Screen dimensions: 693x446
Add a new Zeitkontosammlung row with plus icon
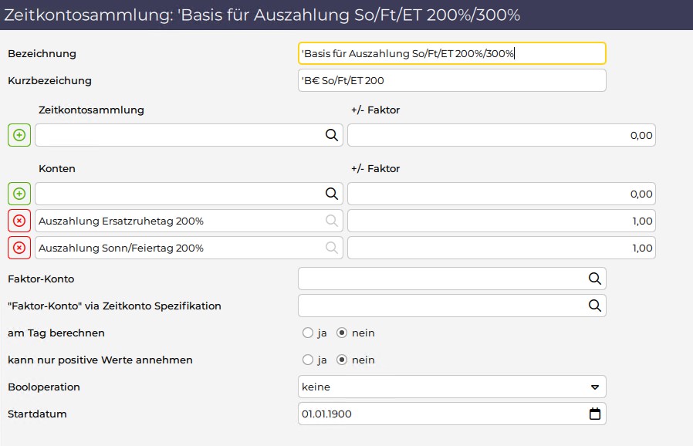[x=19, y=135]
